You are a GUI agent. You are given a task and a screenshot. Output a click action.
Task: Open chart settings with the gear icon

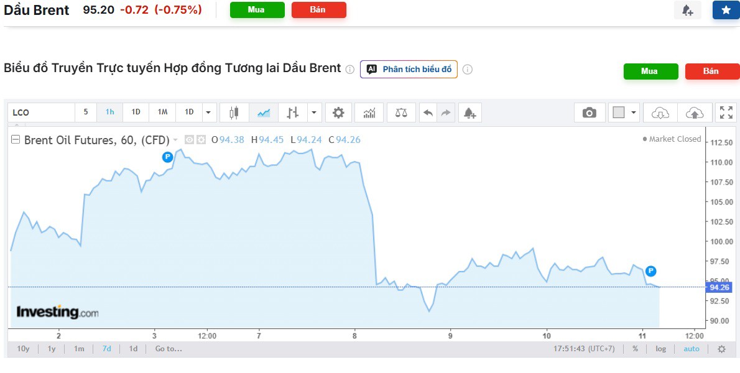[339, 113]
